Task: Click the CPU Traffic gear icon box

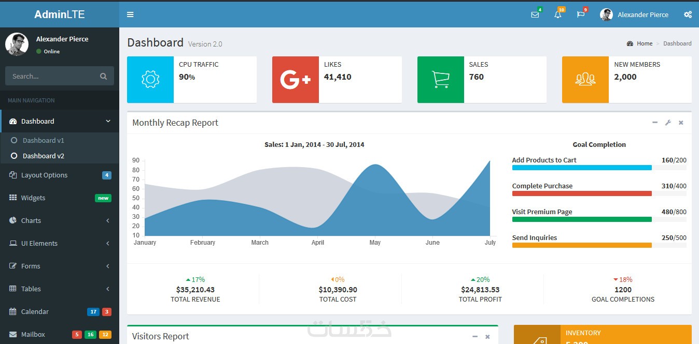Action: click(x=150, y=80)
